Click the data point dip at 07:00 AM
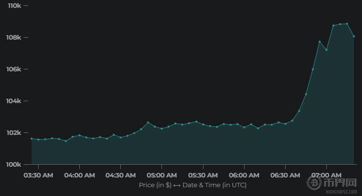The width and height of the screenshot is (362, 196). click(x=326, y=50)
